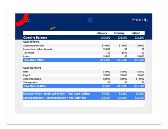Select the Rent row label
This screenshot has width=168, height=129.
(x=26, y=72)
